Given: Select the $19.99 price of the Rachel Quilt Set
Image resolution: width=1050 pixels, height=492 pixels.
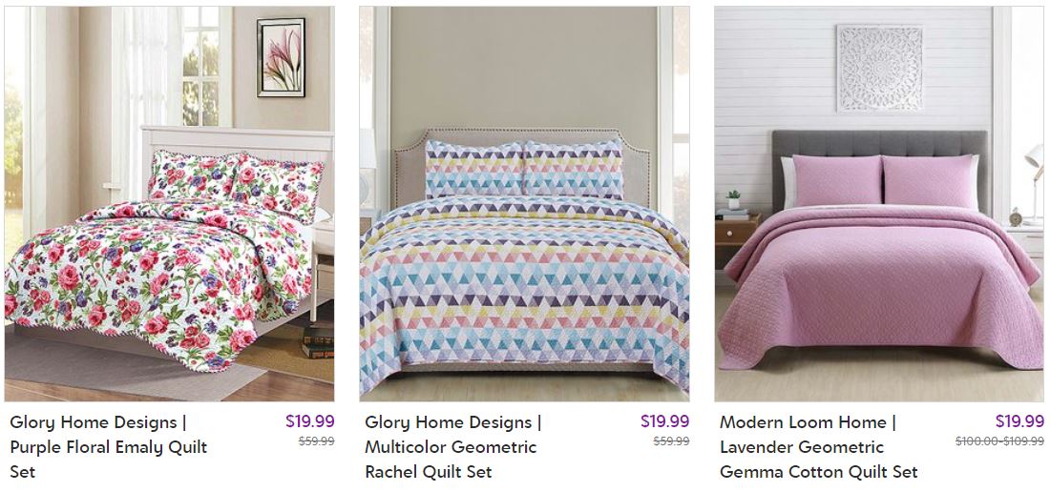Looking at the screenshot, I should (664, 421).
